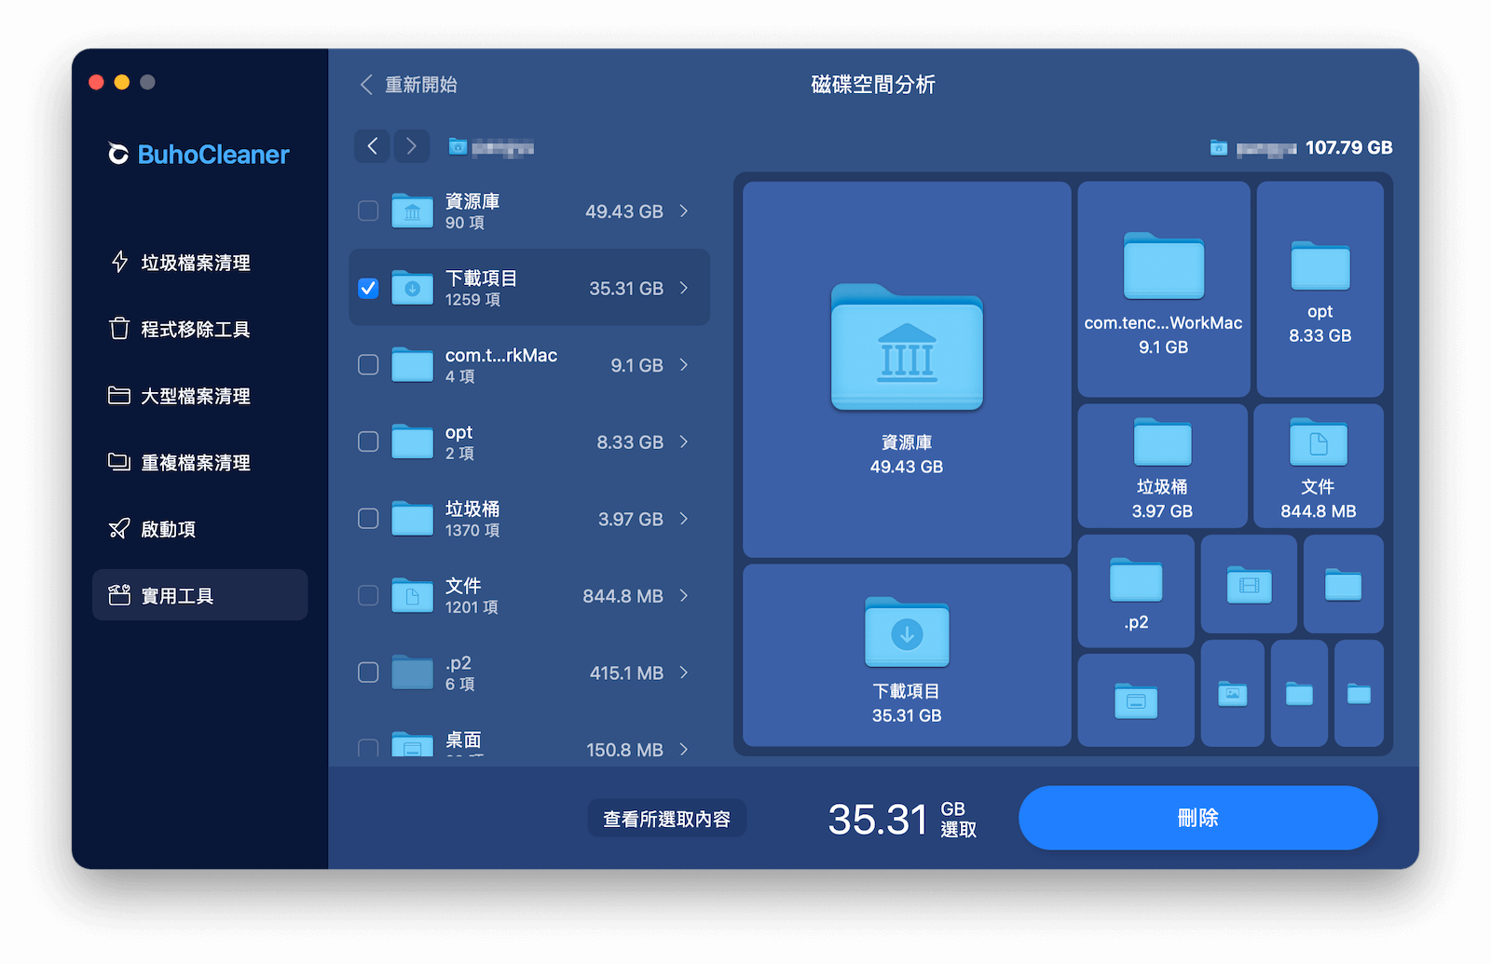Image resolution: width=1491 pixels, height=964 pixels.
Task: Expand the 資源庫 row chevron
Action: click(x=684, y=211)
